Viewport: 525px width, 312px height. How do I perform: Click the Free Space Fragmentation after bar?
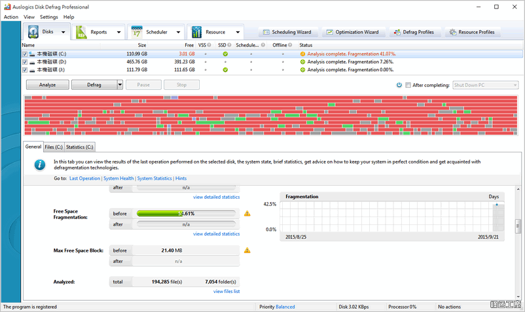pyautogui.click(x=186, y=224)
